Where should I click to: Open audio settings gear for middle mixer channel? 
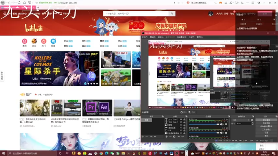pyautogui.click(x=226, y=133)
